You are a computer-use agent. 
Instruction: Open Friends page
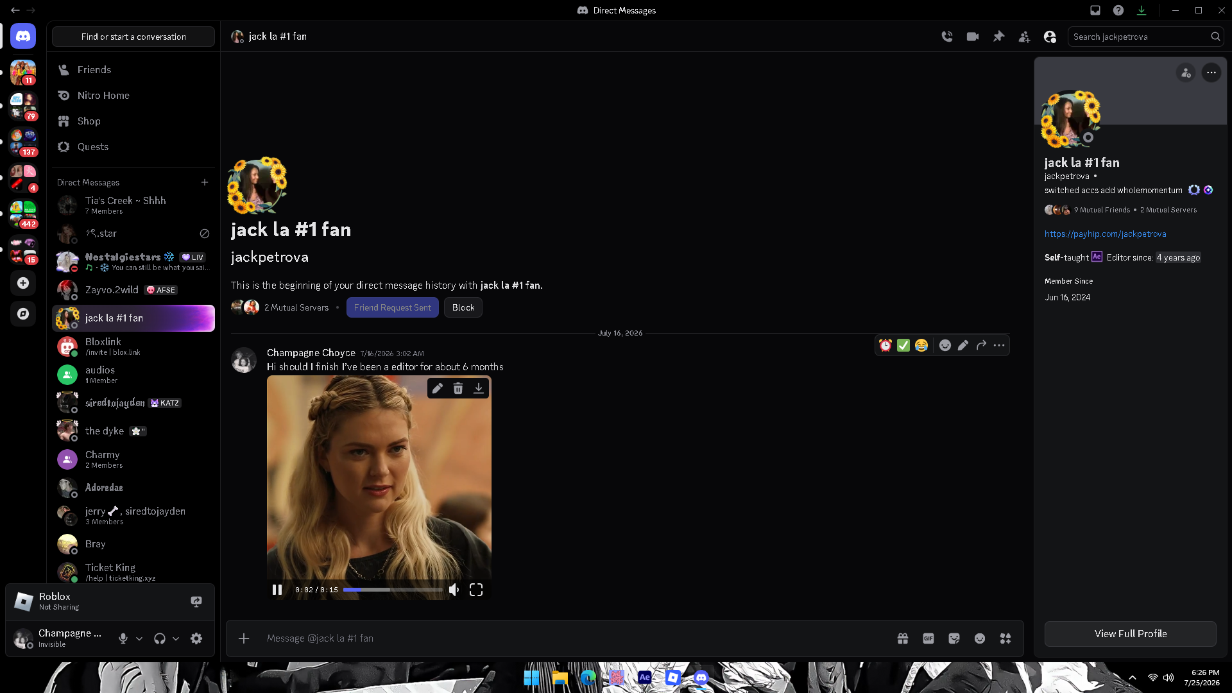pyautogui.click(x=133, y=70)
